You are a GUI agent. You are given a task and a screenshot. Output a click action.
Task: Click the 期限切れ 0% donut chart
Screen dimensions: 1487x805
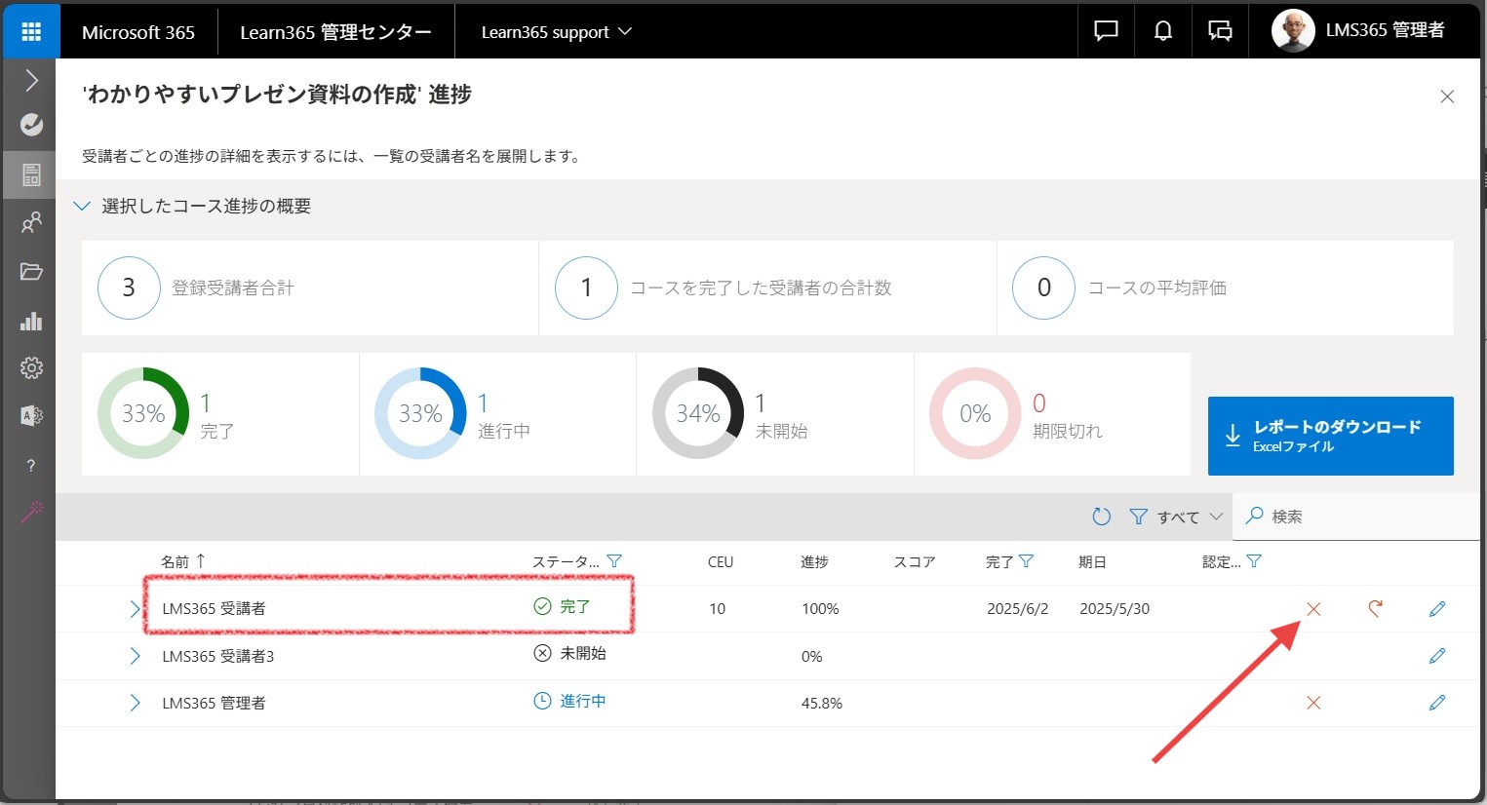tap(975, 413)
